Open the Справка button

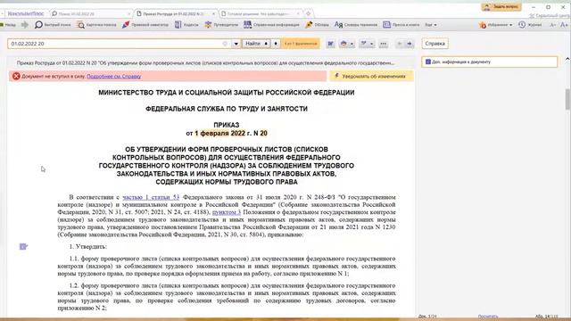[435, 44]
